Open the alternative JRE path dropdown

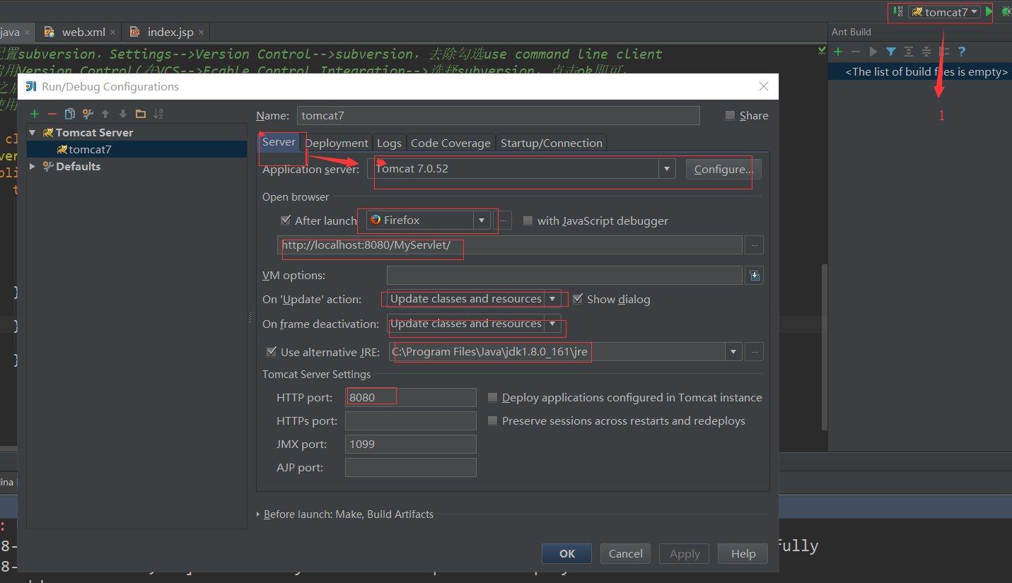pyautogui.click(x=733, y=351)
